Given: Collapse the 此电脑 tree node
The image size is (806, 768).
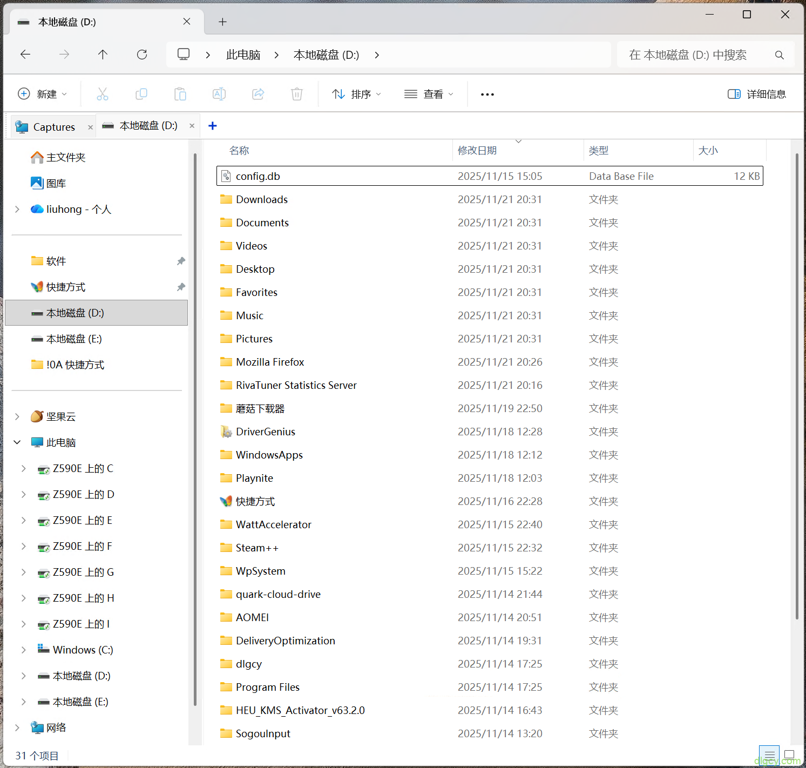Looking at the screenshot, I should coord(17,442).
